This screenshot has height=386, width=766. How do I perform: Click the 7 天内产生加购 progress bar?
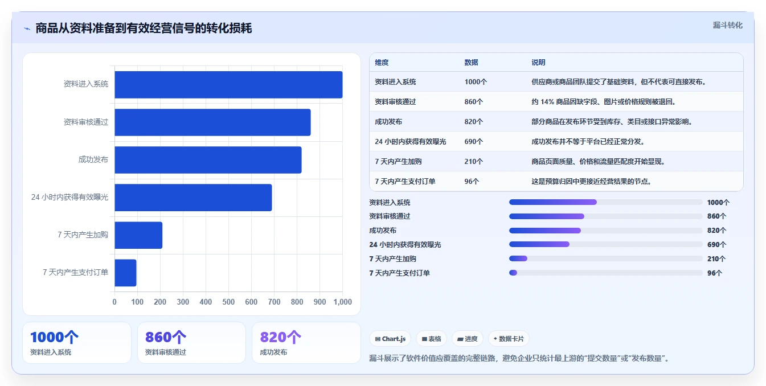coord(606,258)
